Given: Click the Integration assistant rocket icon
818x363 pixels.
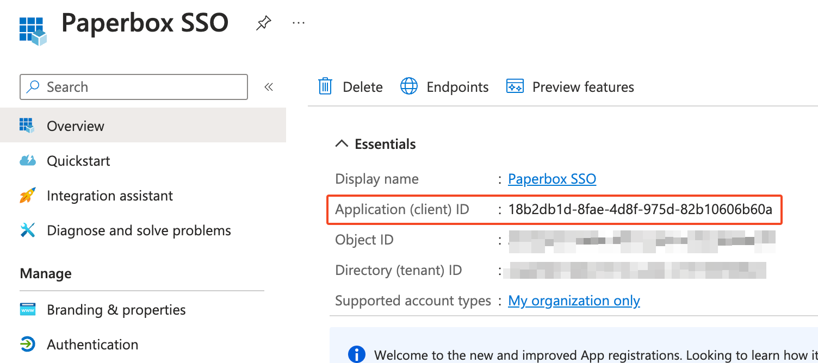Looking at the screenshot, I should pyautogui.click(x=28, y=195).
